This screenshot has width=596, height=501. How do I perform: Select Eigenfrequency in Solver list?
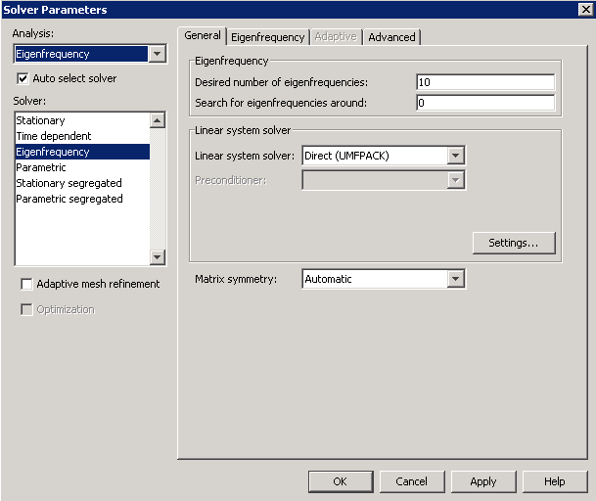[82, 152]
